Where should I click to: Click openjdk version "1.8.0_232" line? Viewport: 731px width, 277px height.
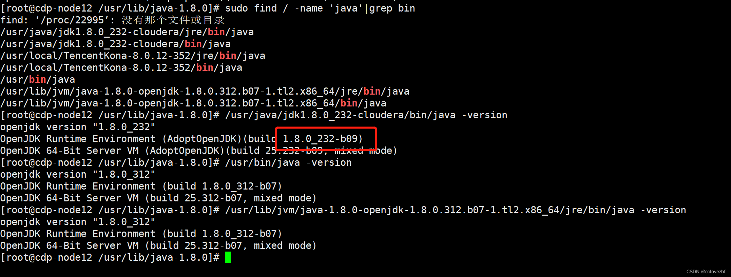[78, 127]
